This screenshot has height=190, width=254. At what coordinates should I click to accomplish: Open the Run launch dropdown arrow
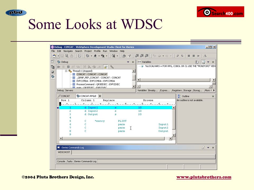click(x=99, y=56)
